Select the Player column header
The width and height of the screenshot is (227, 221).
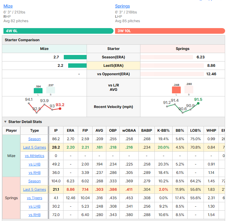[x=11, y=130]
